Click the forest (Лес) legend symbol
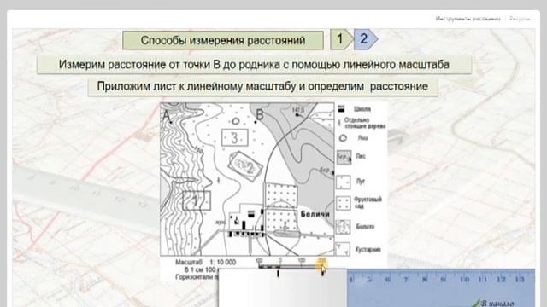Viewport: 547px width, 307px height. click(x=344, y=157)
